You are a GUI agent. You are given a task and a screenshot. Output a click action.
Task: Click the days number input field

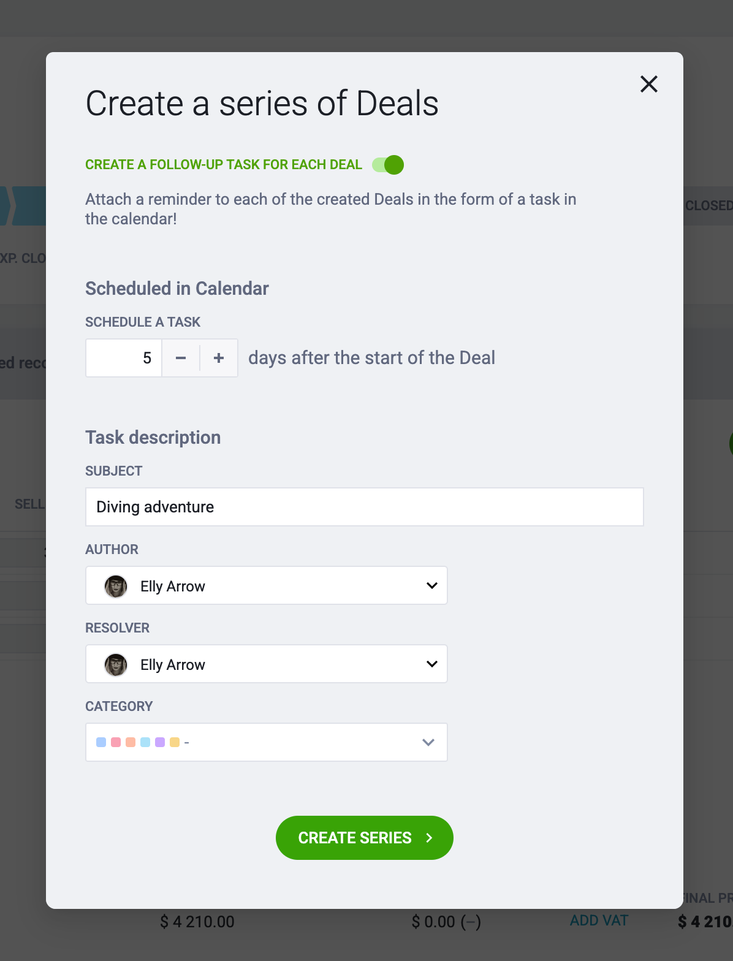pyautogui.click(x=124, y=358)
